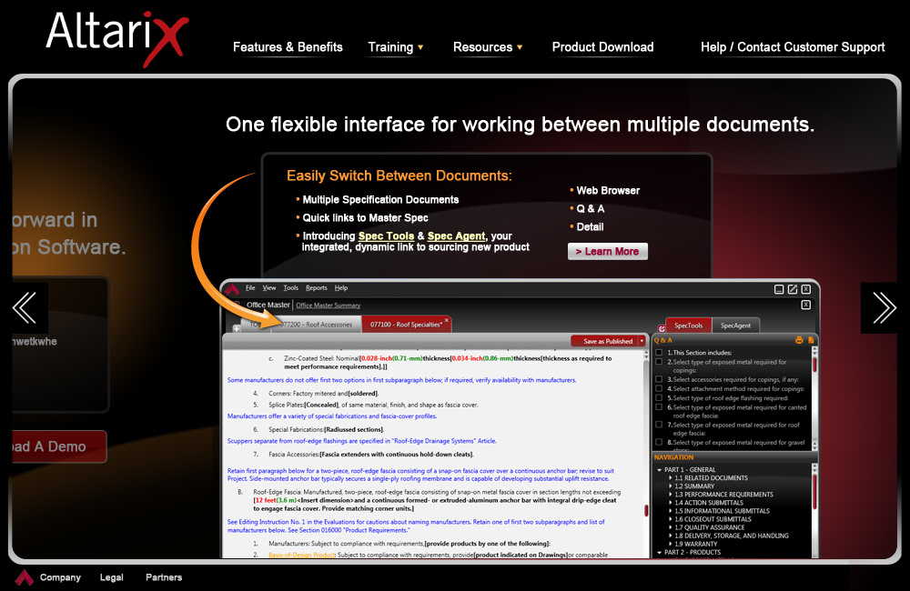The height and width of the screenshot is (591, 910).
Task: Check Q&A item 6 canted roof edge fascia
Action: coord(659,407)
